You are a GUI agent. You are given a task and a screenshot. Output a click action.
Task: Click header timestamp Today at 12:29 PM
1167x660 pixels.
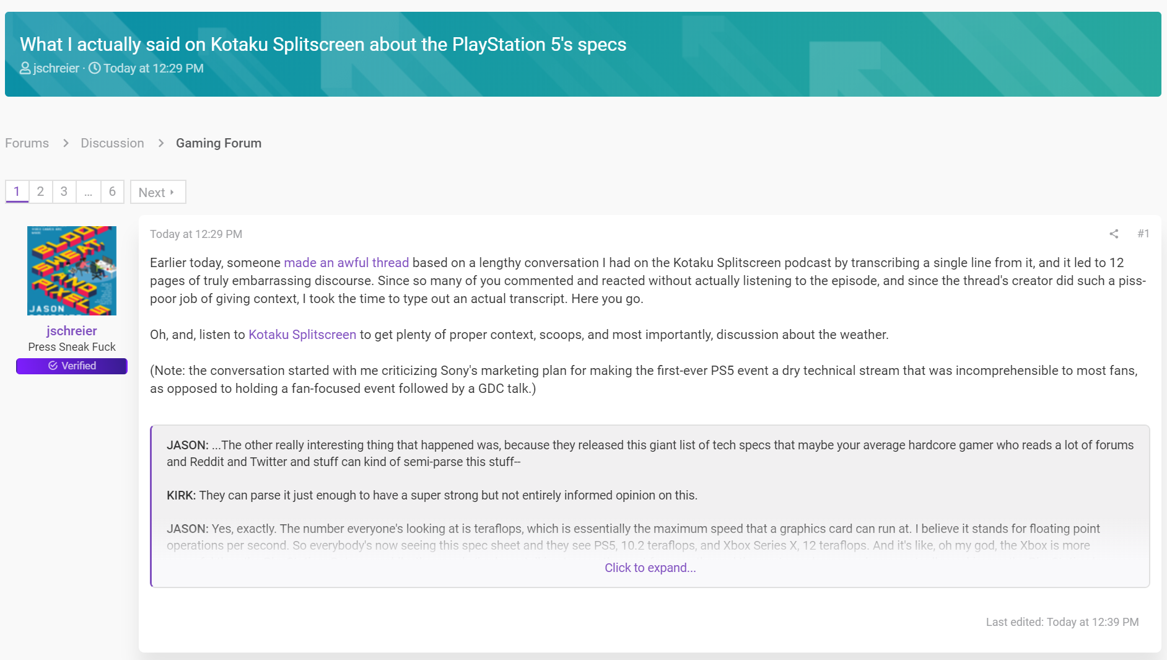tap(153, 68)
